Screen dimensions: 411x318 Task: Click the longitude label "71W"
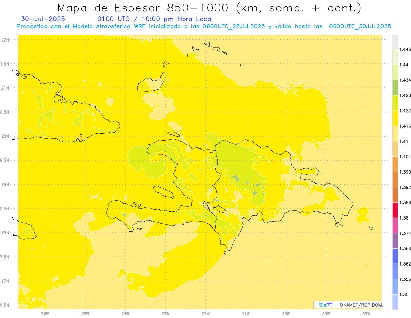tap(246, 314)
